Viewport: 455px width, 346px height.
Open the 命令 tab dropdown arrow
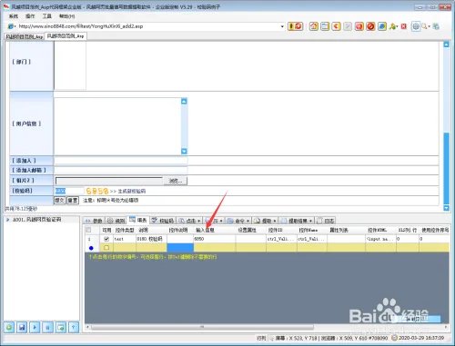pos(248,221)
